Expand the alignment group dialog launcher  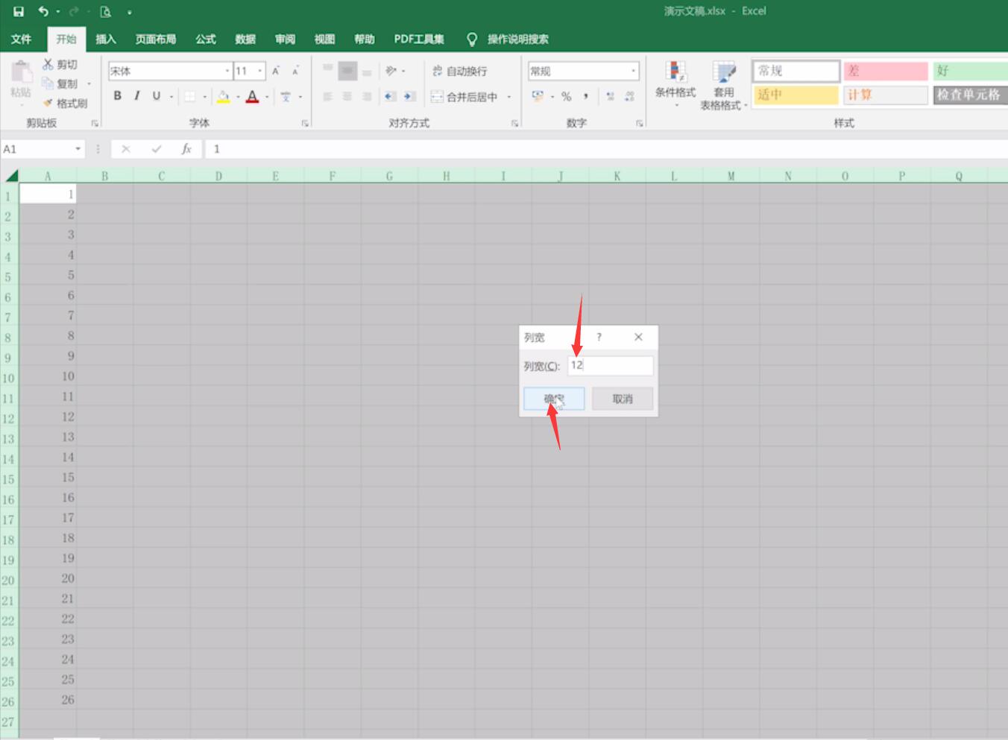point(514,123)
